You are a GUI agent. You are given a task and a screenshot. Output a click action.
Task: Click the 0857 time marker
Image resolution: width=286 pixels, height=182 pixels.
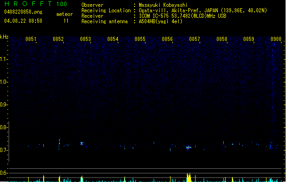[195, 39]
